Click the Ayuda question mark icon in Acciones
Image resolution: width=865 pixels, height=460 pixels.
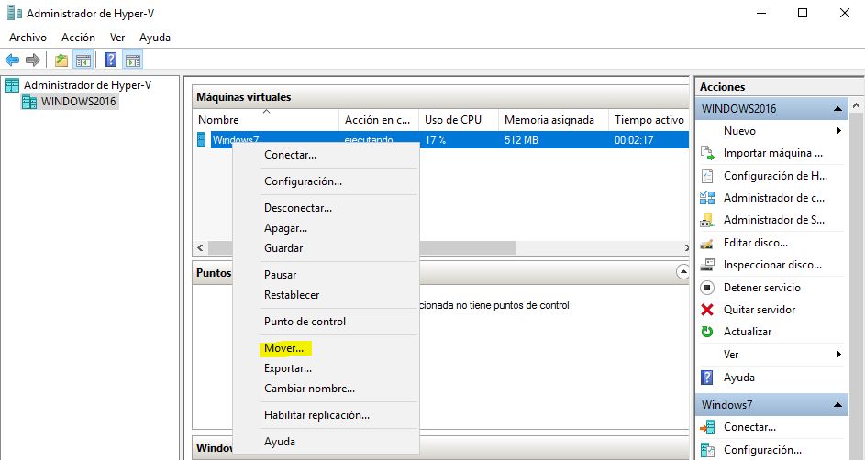[707, 378]
